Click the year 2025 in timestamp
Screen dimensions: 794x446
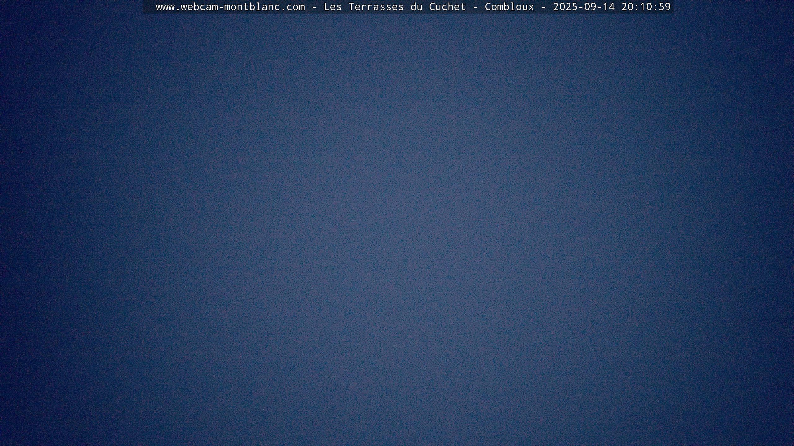(x=565, y=7)
